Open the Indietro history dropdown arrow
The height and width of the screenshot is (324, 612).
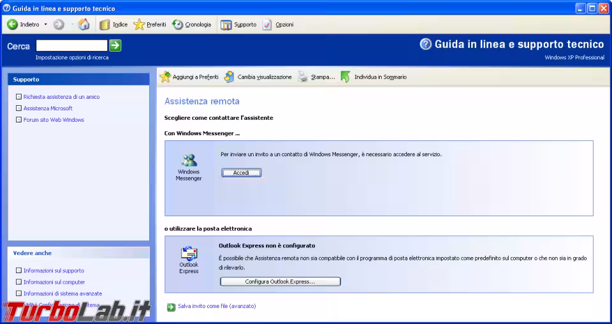[45, 25]
